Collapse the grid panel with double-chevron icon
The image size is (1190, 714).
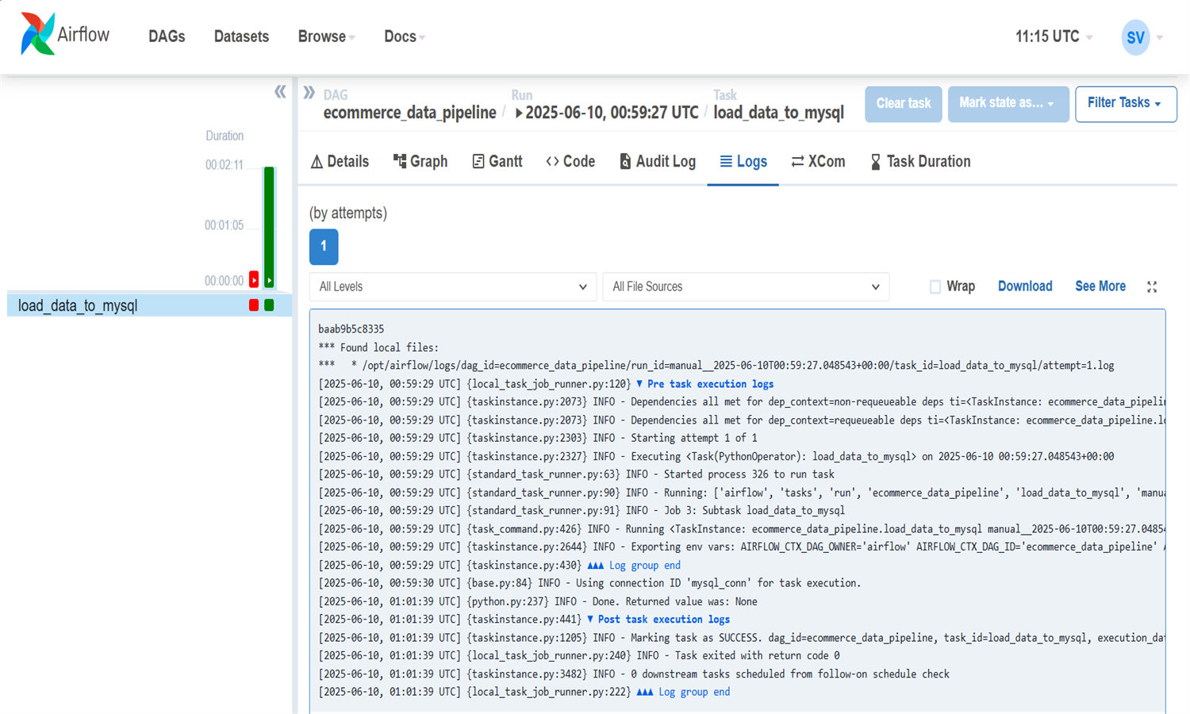(280, 92)
